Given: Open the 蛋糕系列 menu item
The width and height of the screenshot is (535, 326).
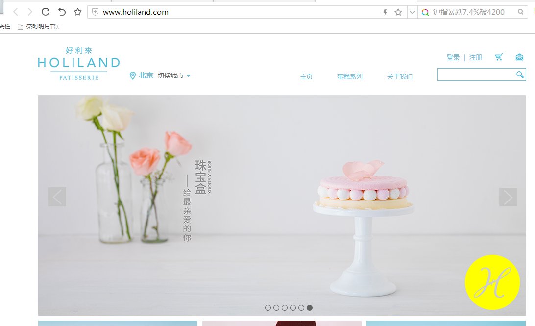Looking at the screenshot, I should point(350,76).
